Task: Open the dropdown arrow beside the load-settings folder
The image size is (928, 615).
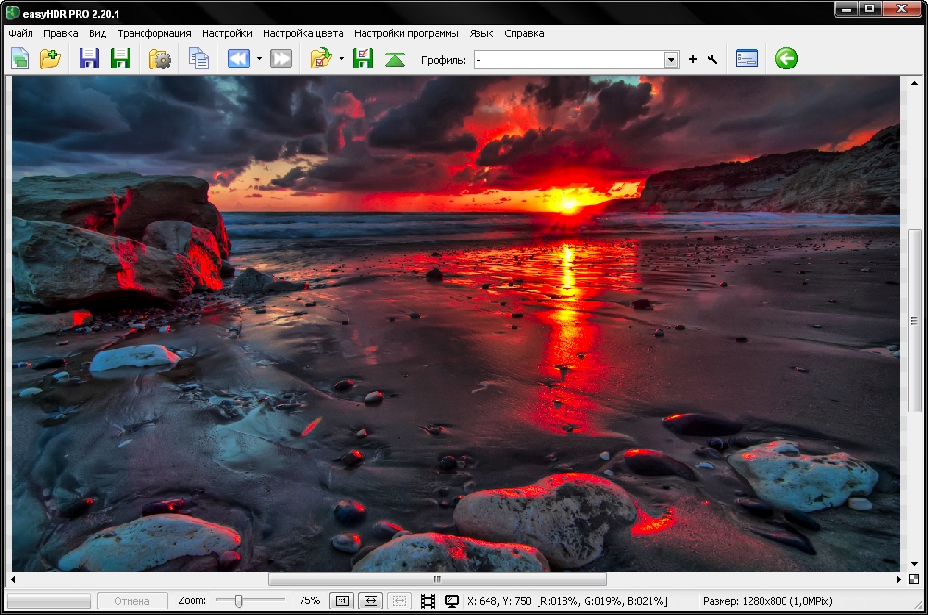Action: (341, 59)
